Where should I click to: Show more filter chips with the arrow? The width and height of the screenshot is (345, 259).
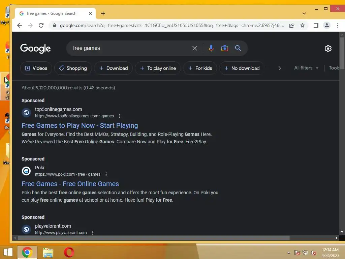click(x=279, y=68)
